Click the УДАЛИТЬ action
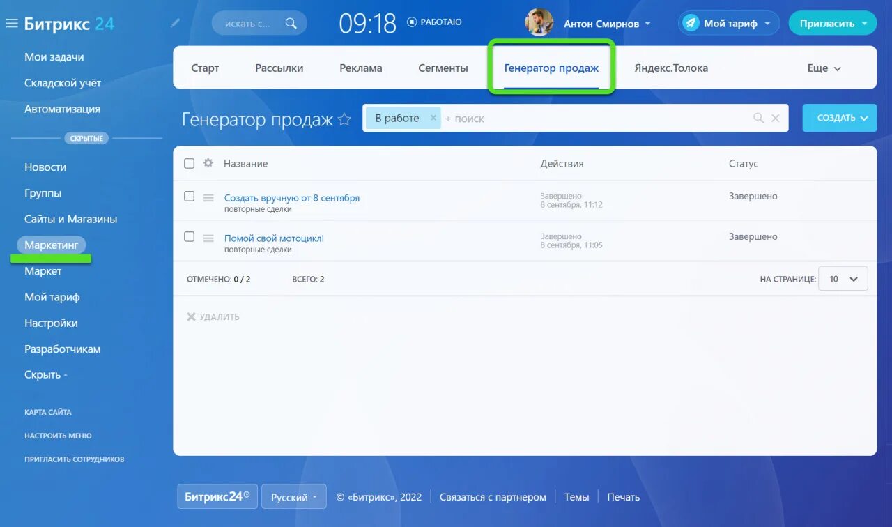The height and width of the screenshot is (527, 892). click(213, 316)
